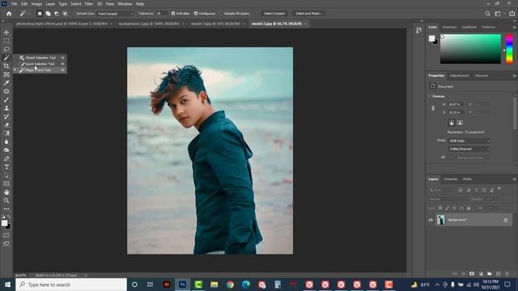The height and width of the screenshot is (291, 518).
Task: Open the Layers panel menu
Action: pyautogui.click(x=514, y=179)
